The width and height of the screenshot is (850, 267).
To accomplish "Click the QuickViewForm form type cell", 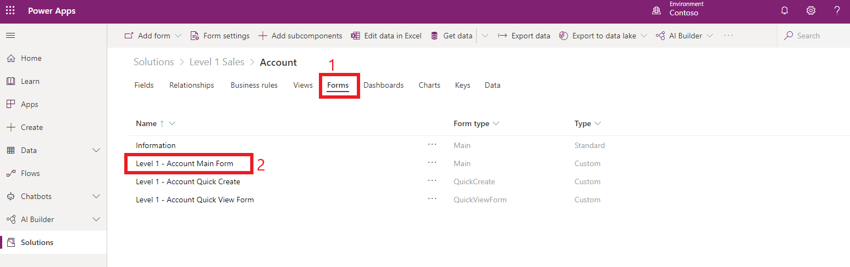I will [x=480, y=200].
